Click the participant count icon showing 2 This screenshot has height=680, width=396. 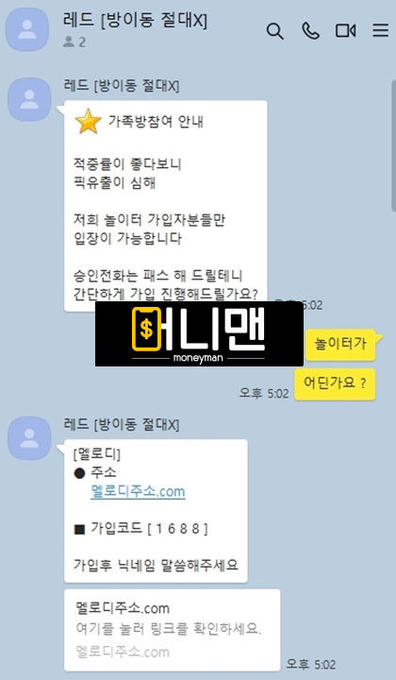point(69,42)
